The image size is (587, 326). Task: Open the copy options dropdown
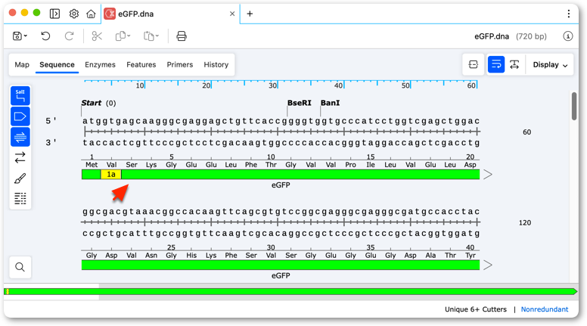coord(123,36)
